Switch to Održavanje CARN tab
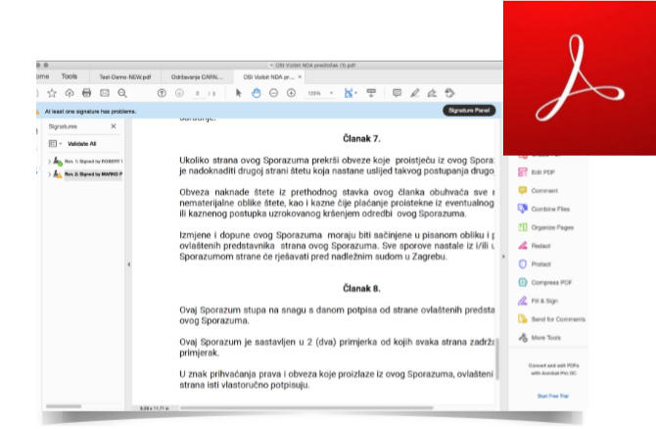 197,77
